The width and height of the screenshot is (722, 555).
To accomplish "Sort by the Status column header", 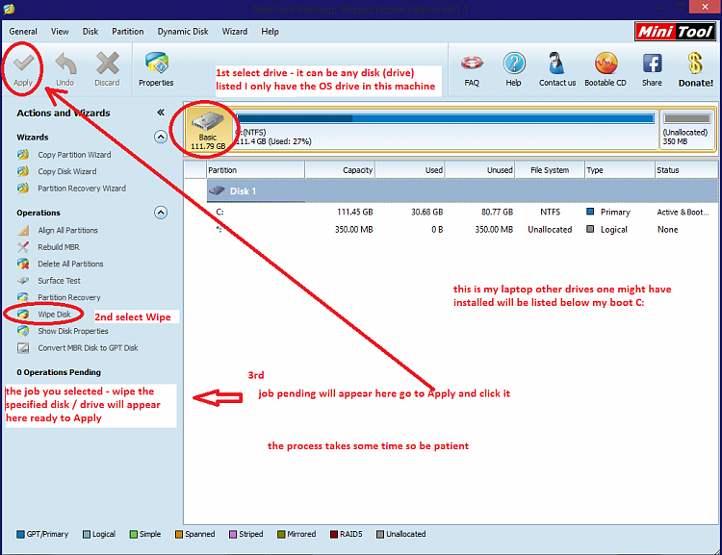I will point(686,170).
